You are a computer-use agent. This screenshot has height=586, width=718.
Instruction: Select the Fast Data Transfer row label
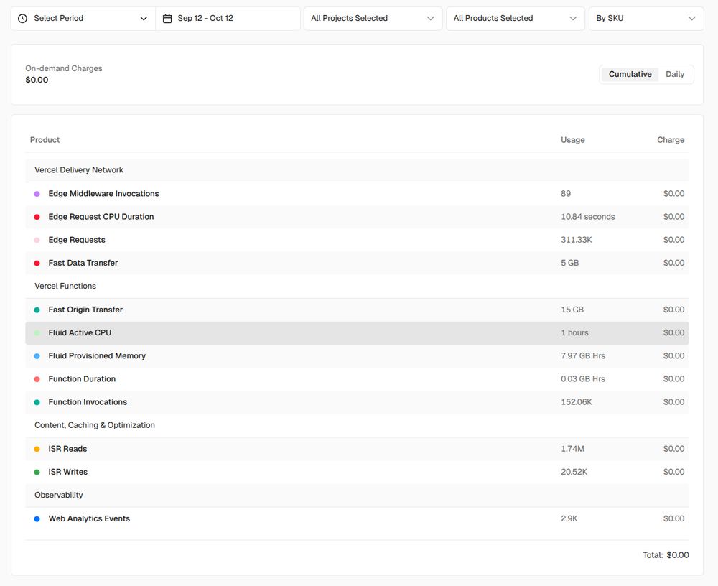tap(83, 263)
